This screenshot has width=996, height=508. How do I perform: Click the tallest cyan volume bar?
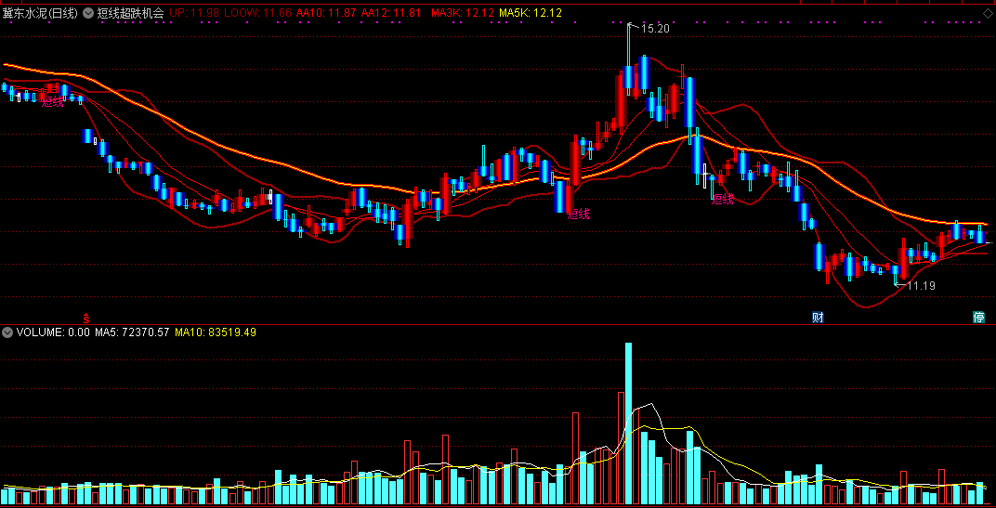(629, 424)
